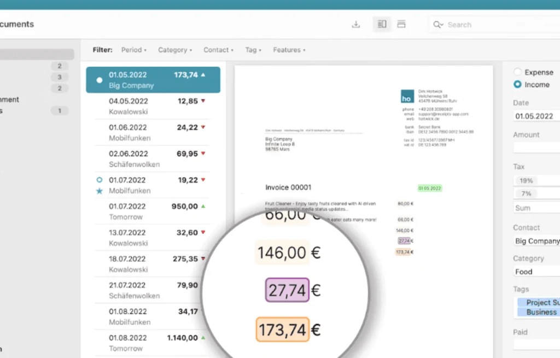
Task: Select 01.06.2022 Mobilfunken 24,22 row
Action: click(153, 132)
